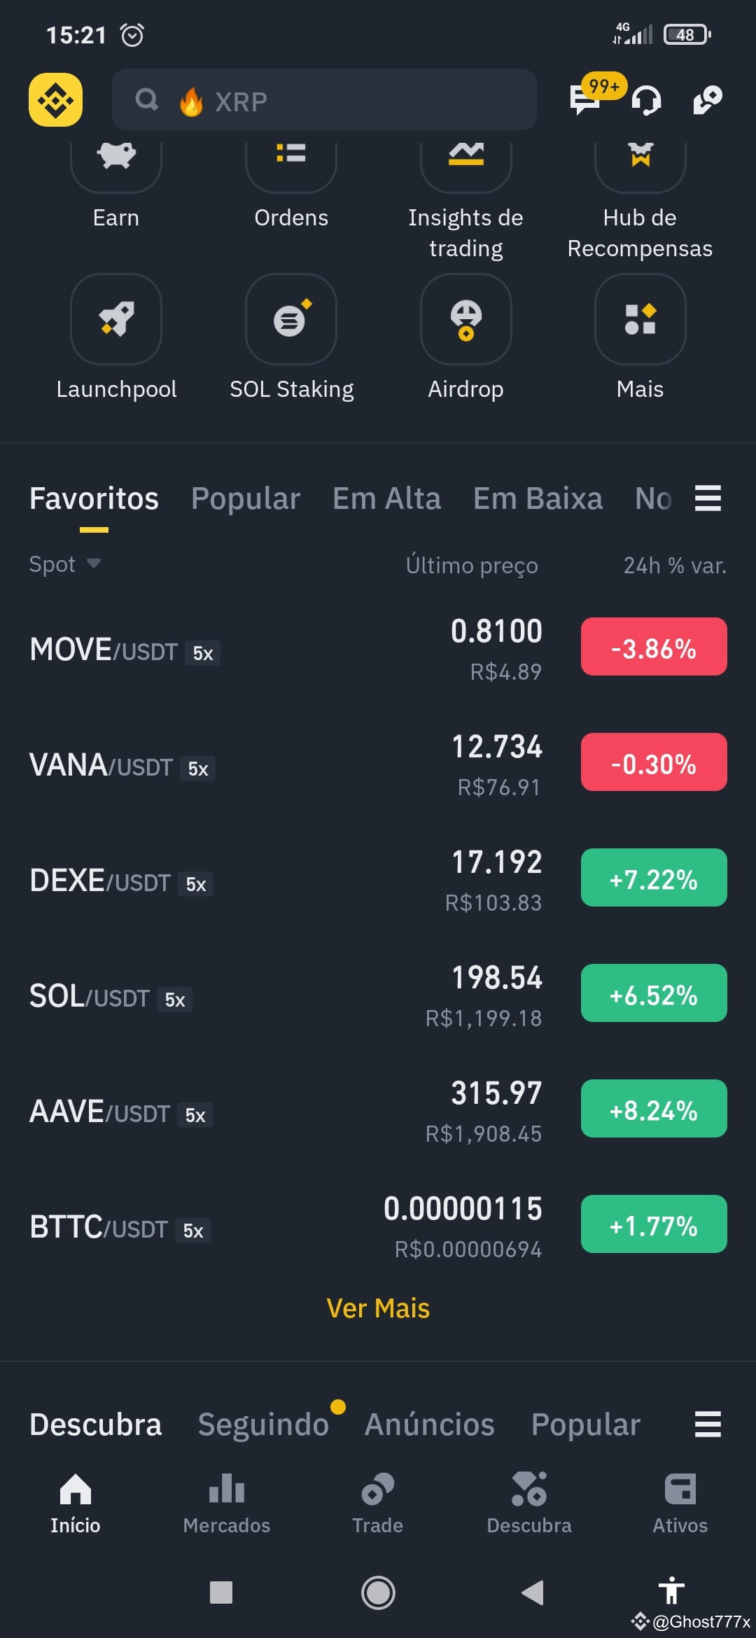Expand the Spot market type dropdown

click(64, 564)
